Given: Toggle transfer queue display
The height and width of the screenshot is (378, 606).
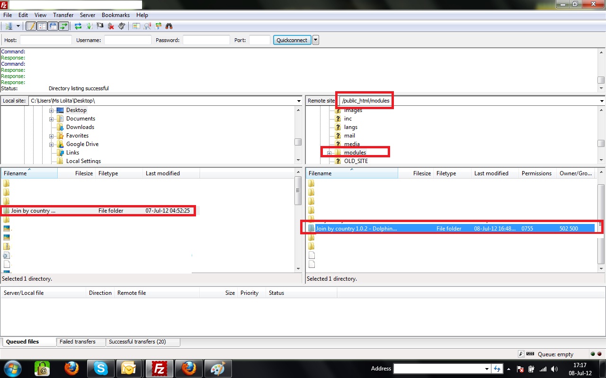Looking at the screenshot, I should [x=63, y=26].
